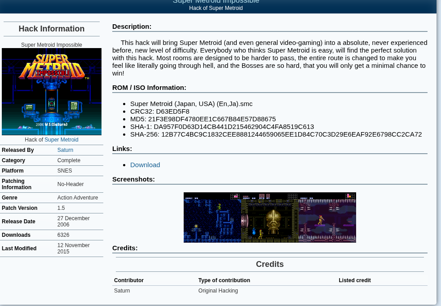The width and height of the screenshot is (441, 306).
Task: Click Original Hacking contribution cell
Action: 218,291
